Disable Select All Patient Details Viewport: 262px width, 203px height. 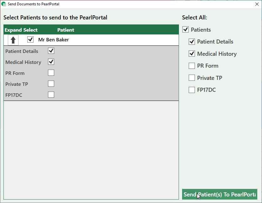[x=192, y=42]
